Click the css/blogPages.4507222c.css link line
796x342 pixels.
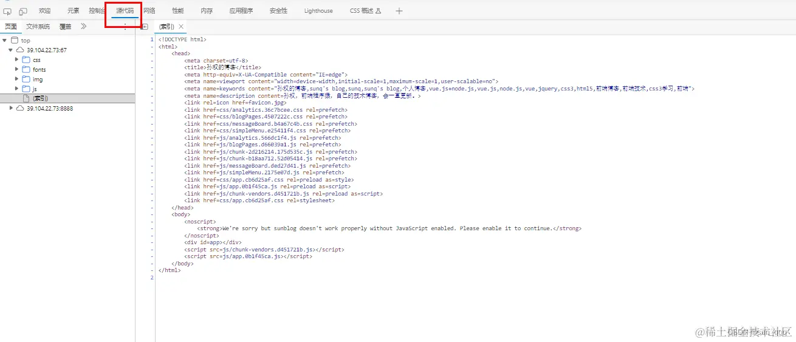coord(266,117)
